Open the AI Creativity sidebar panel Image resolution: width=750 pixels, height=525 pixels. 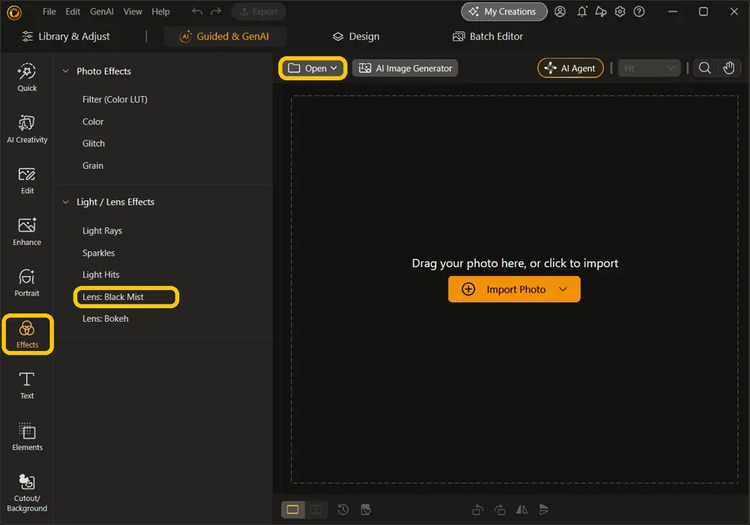27,129
